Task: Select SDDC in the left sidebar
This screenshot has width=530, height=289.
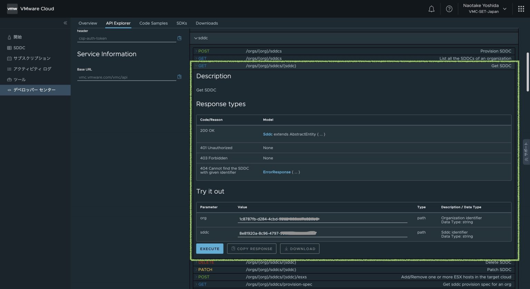Action: coord(19,48)
